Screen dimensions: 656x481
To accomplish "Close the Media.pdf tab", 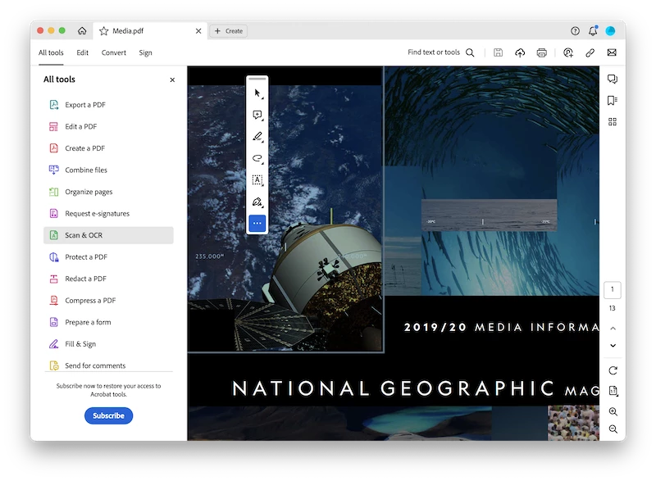I will point(198,31).
